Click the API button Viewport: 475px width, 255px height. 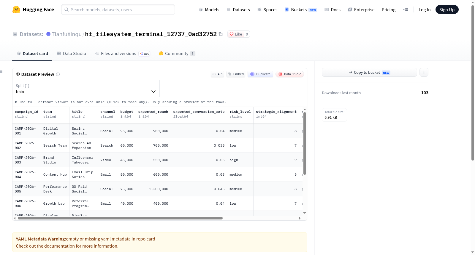217,74
